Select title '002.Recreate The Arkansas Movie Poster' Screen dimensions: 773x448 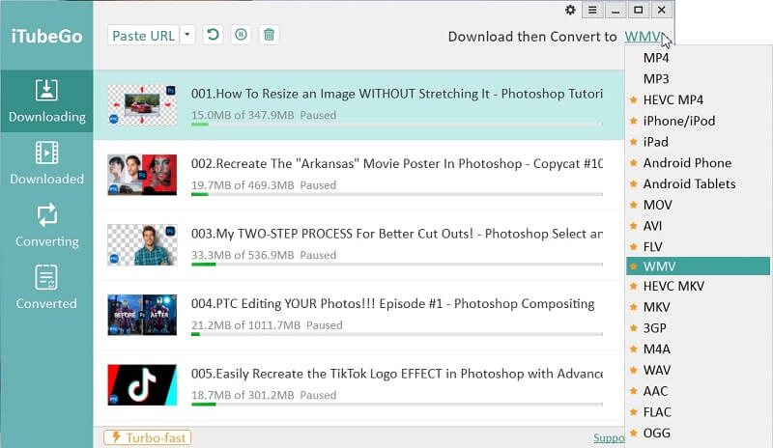(x=397, y=163)
